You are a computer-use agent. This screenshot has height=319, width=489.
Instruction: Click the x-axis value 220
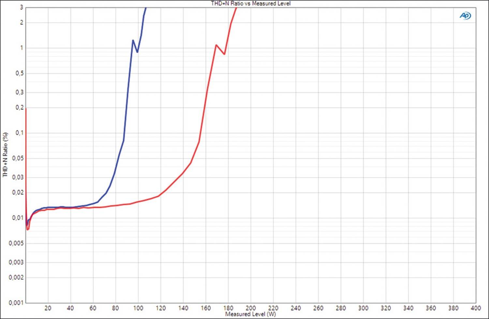tap(273, 308)
